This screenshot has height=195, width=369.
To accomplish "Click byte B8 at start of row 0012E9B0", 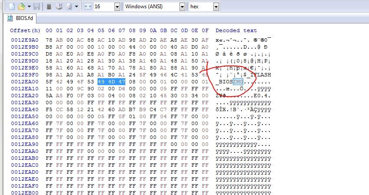I will (x=49, y=47).
